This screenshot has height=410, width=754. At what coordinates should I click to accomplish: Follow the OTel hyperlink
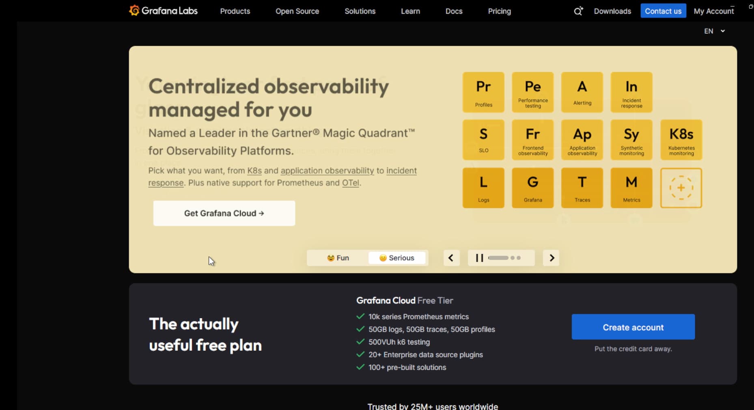click(351, 183)
